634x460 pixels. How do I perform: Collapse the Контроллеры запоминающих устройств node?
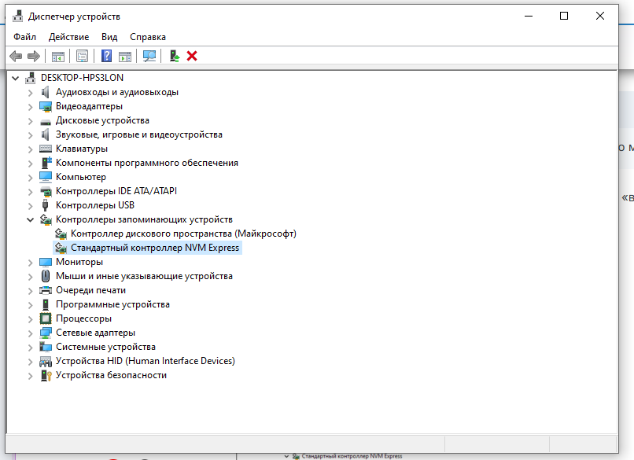(31, 219)
